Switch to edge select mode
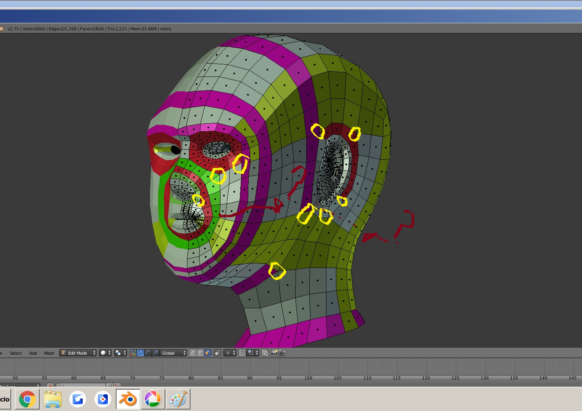Viewport: 582px width, 411px height. point(200,353)
